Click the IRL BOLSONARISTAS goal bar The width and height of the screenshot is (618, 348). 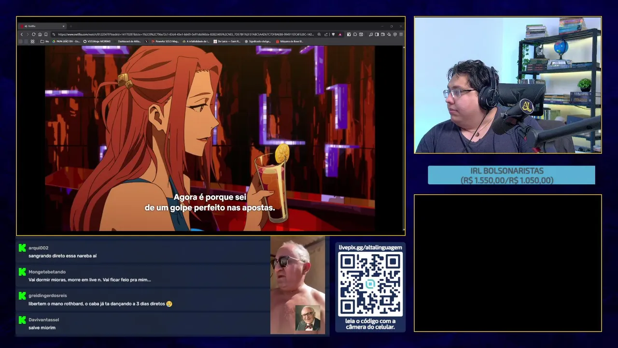(x=511, y=175)
